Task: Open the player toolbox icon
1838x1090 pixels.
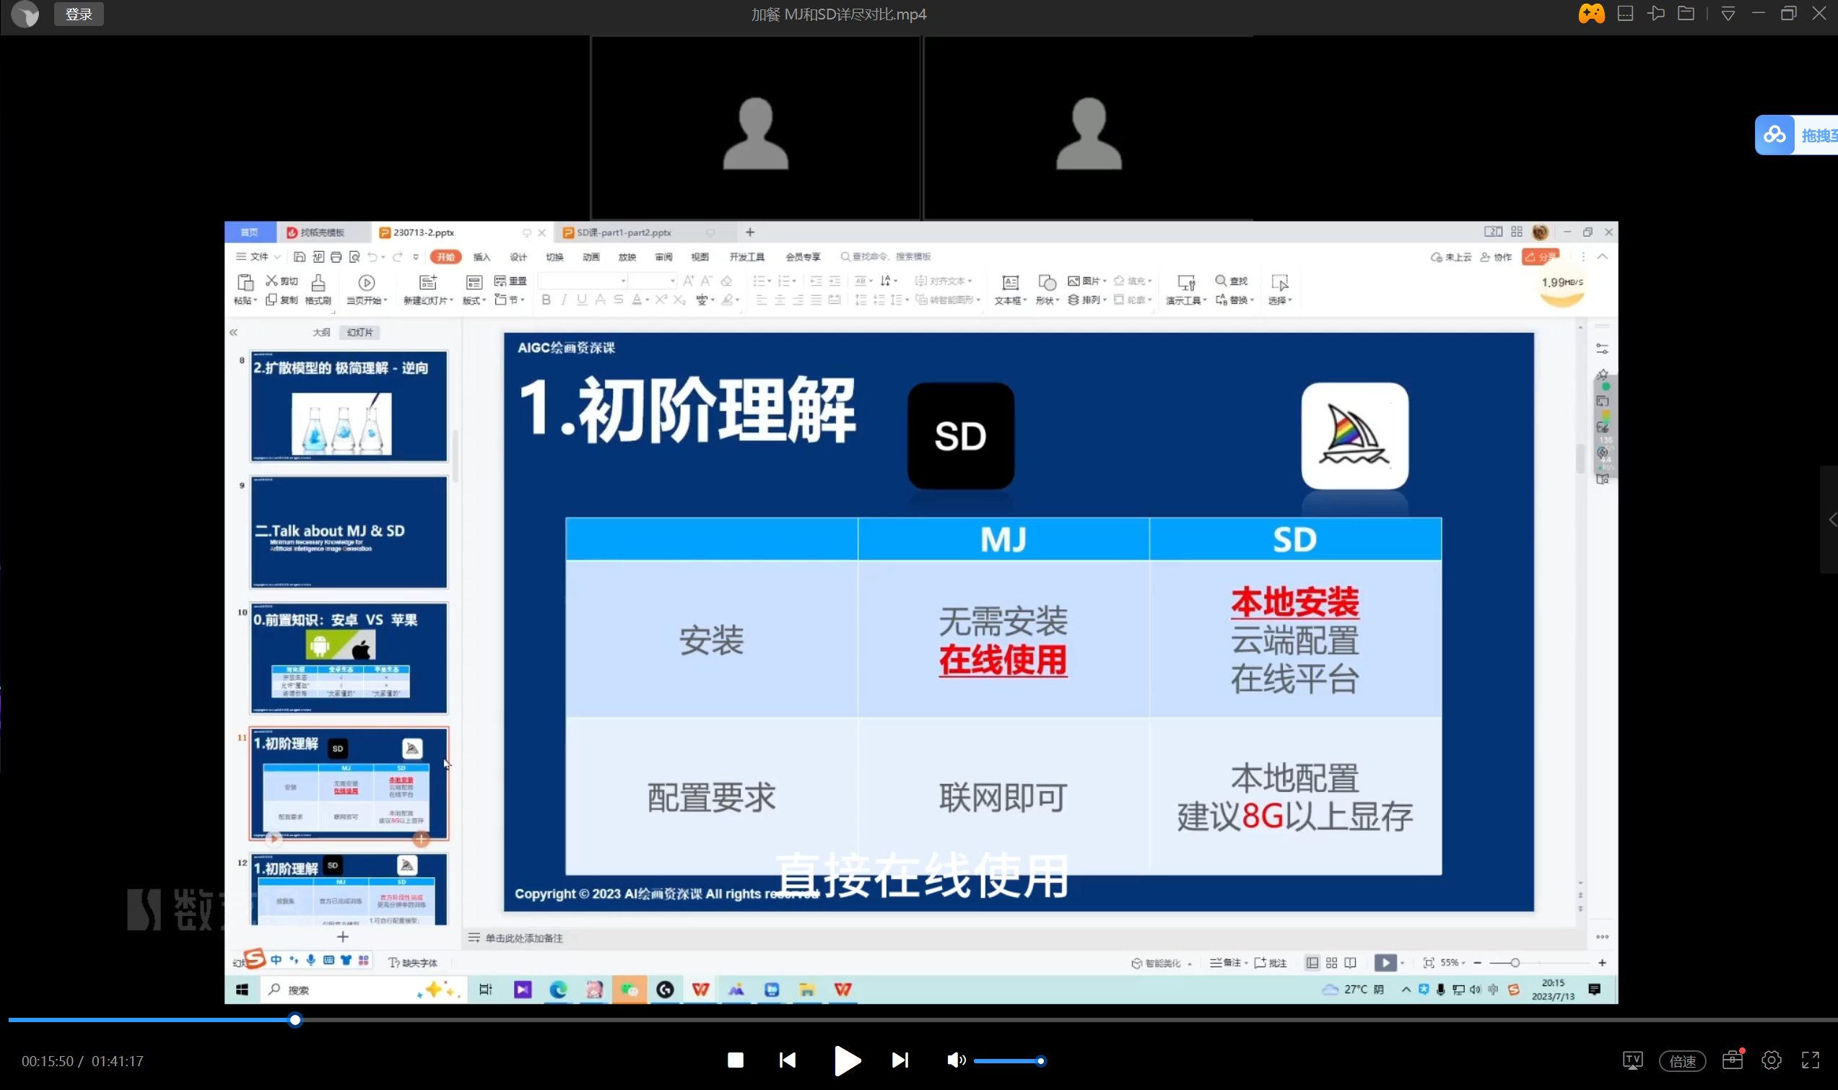Action: (x=1733, y=1059)
